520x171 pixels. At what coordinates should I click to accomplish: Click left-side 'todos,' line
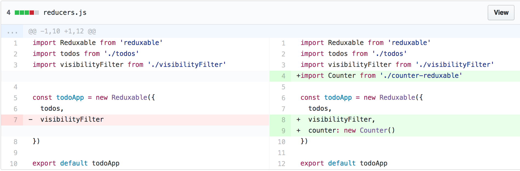[x=52, y=109]
